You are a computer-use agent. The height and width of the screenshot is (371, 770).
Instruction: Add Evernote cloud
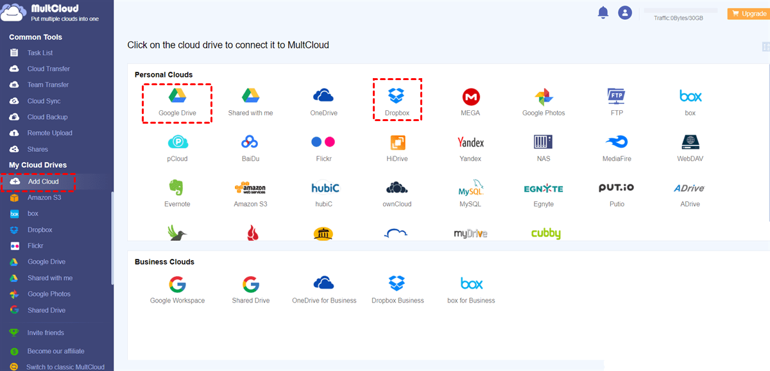pyautogui.click(x=177, y=194)
